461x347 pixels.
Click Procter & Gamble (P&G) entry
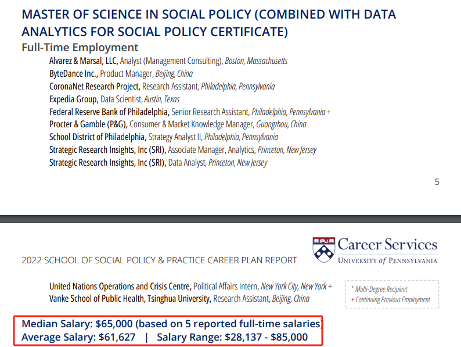[x=178, y=124]
